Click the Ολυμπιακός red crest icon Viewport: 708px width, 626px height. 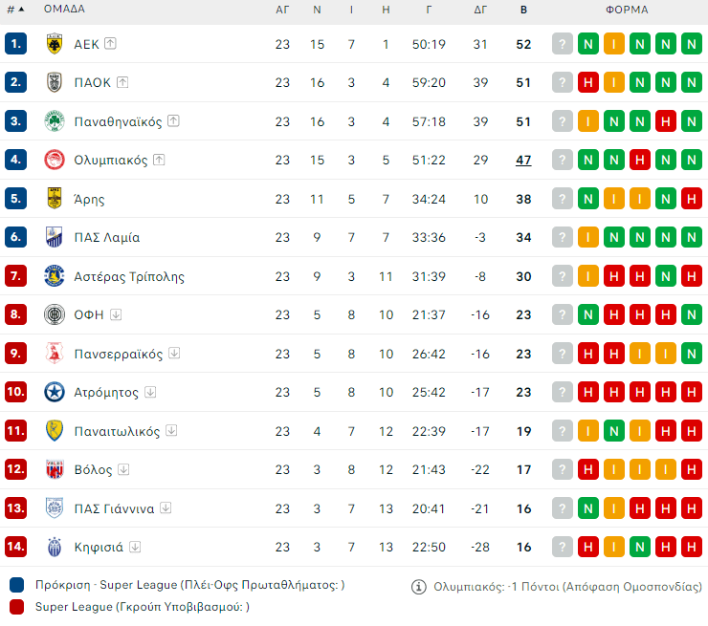(55, 160)
